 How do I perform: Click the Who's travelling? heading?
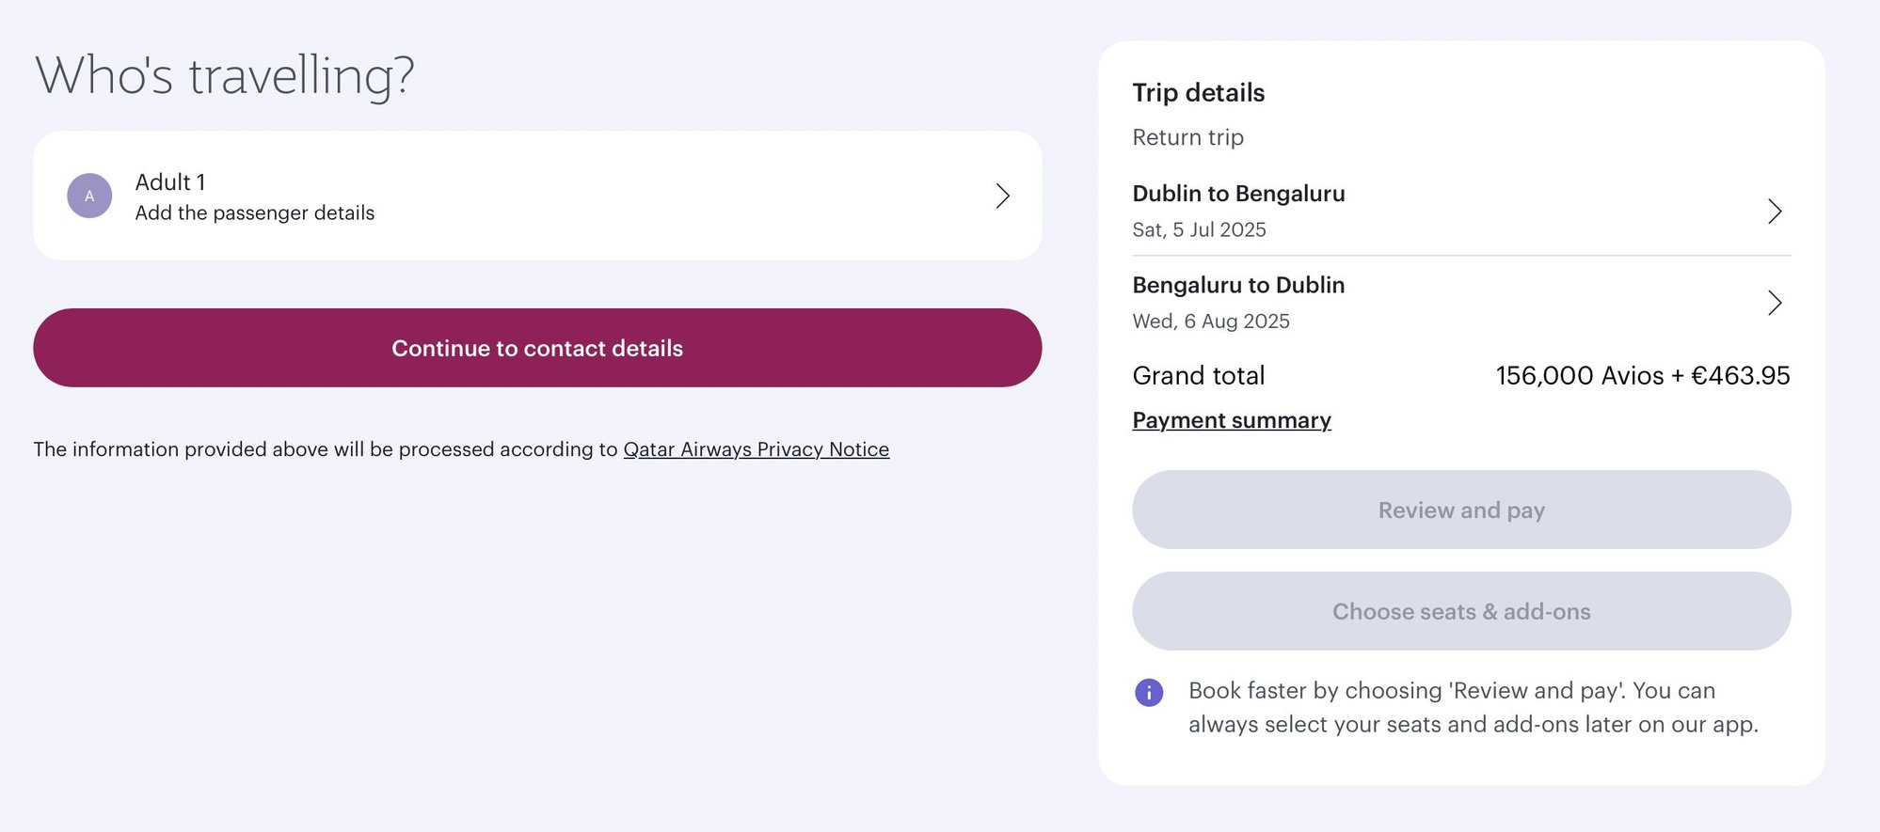(225, 75)
